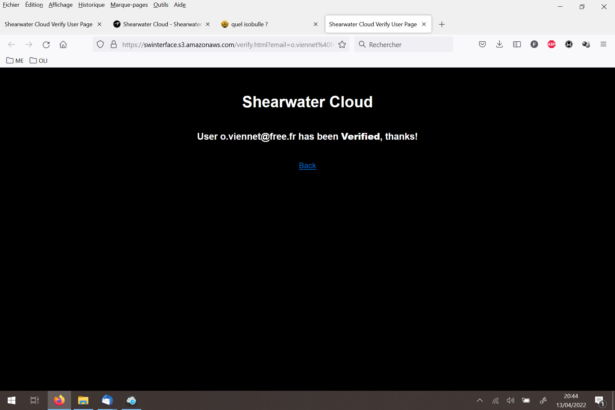The width and height of the screenshot is (615, 410).
Task: Close the active Verify User Page tab
Action: click(x=424, y=24)
